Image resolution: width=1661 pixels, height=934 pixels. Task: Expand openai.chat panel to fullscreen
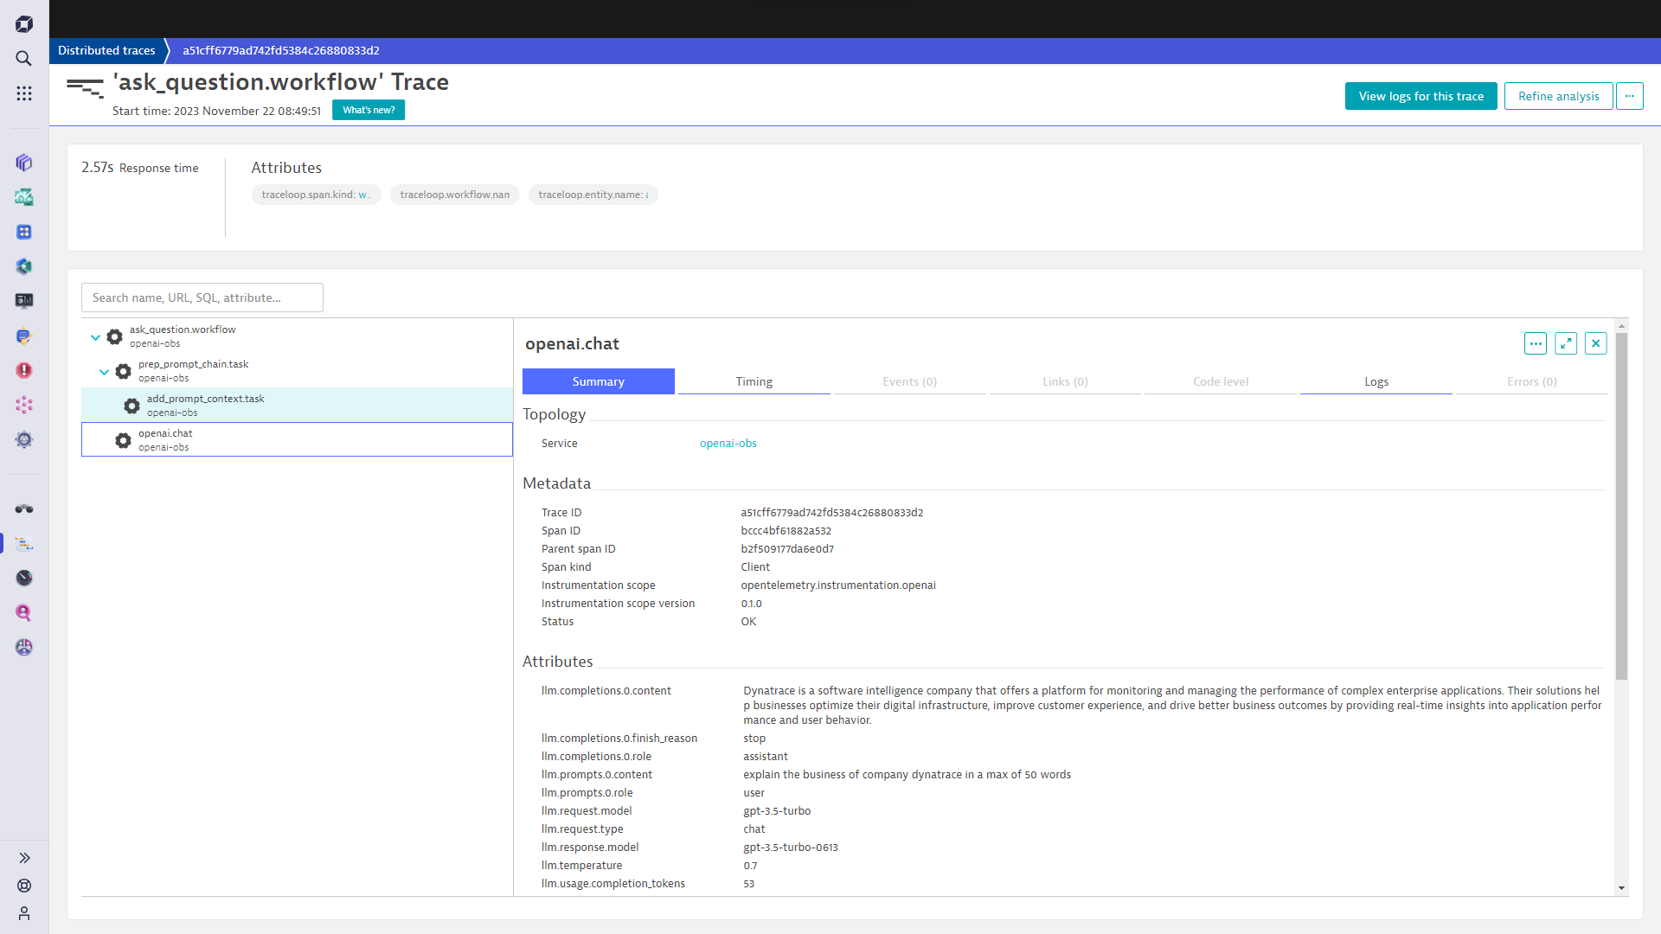click(x=1565, y=343)
